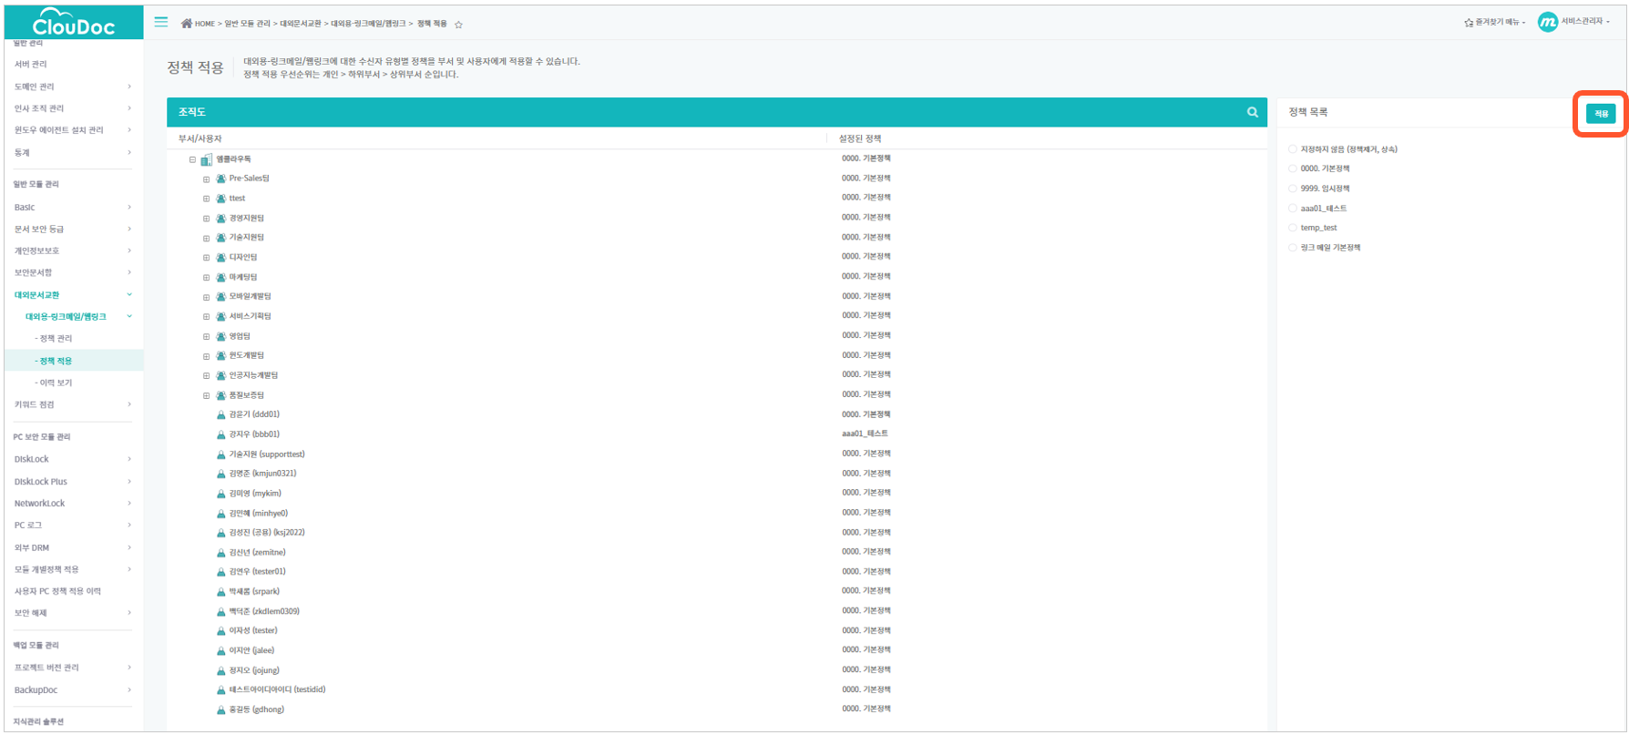Click the user icon beside (kmjun0321)
The image size is (1629, 735).
pyautogui.click(x=220, y=474)
